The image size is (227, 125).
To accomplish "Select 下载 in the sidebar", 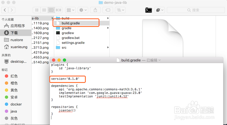I will (x=16, y=33).
